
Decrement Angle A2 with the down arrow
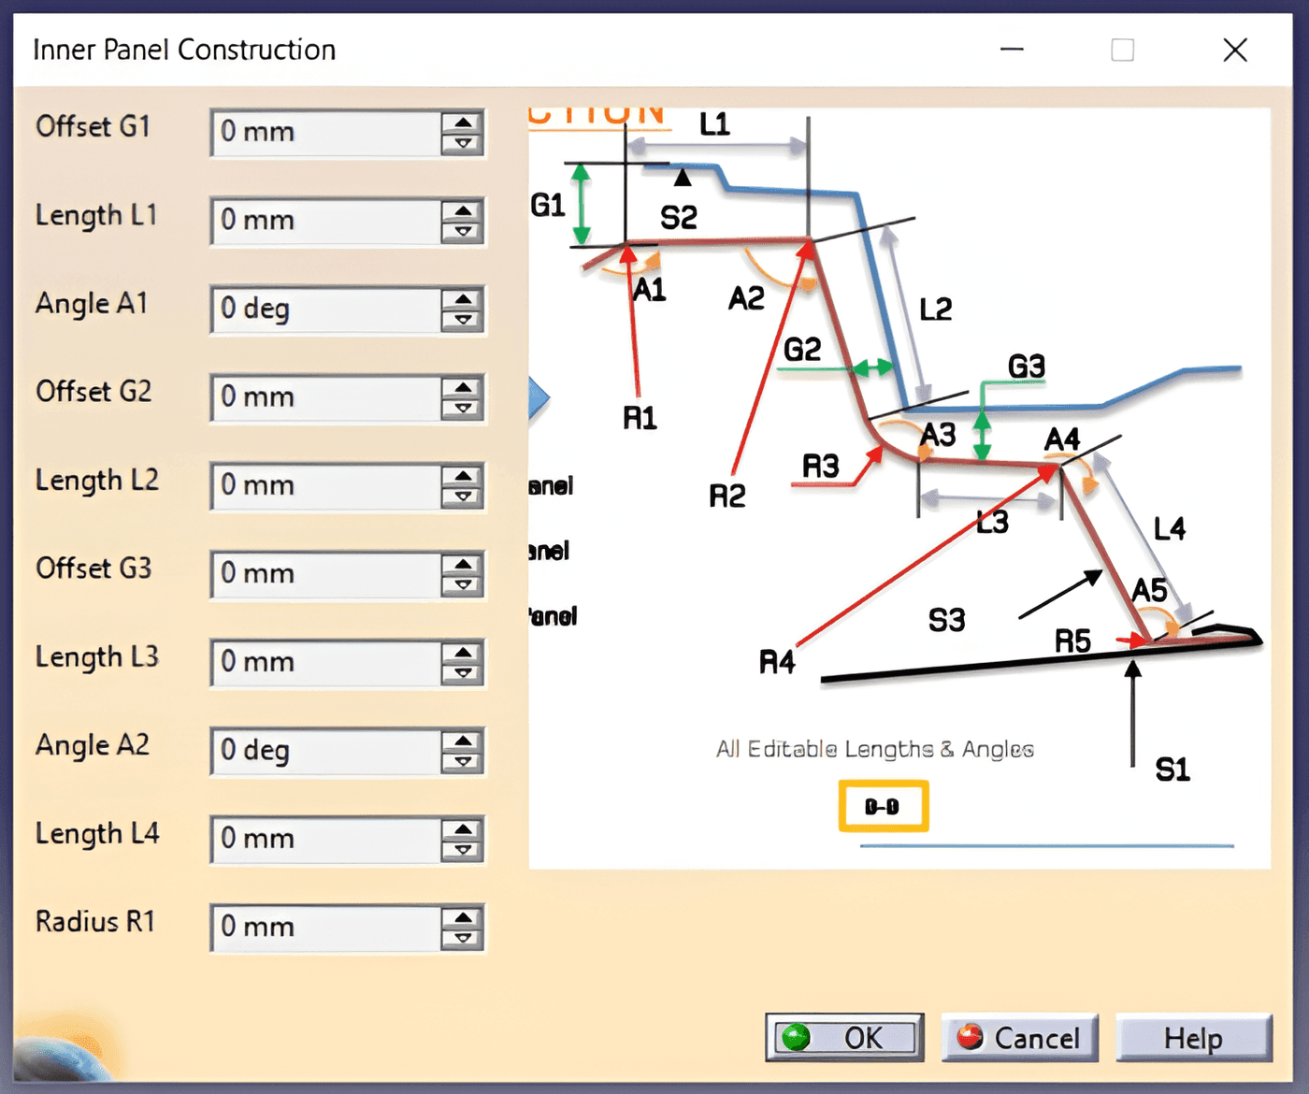tap(462, 762)
